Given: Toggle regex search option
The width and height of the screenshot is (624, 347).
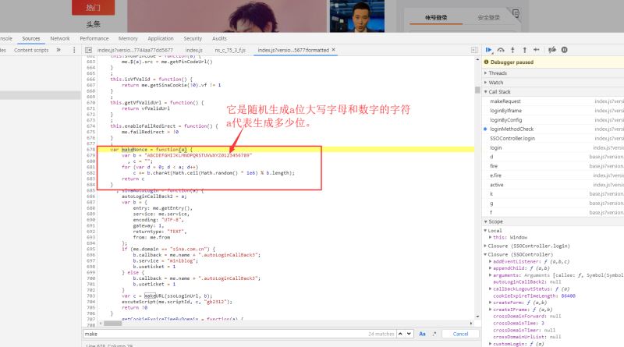Looking at the screenshot, I should 434,334.
